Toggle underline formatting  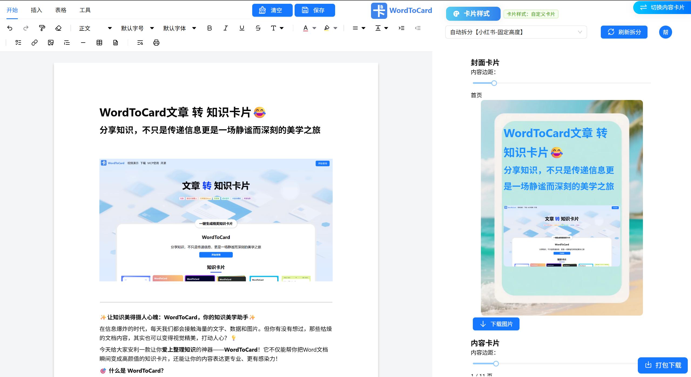click(242, 28)
